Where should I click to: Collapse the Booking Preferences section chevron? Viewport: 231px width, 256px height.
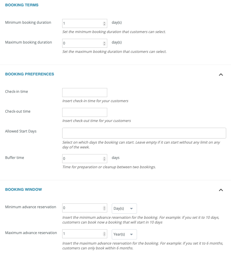tap(221, 75)
